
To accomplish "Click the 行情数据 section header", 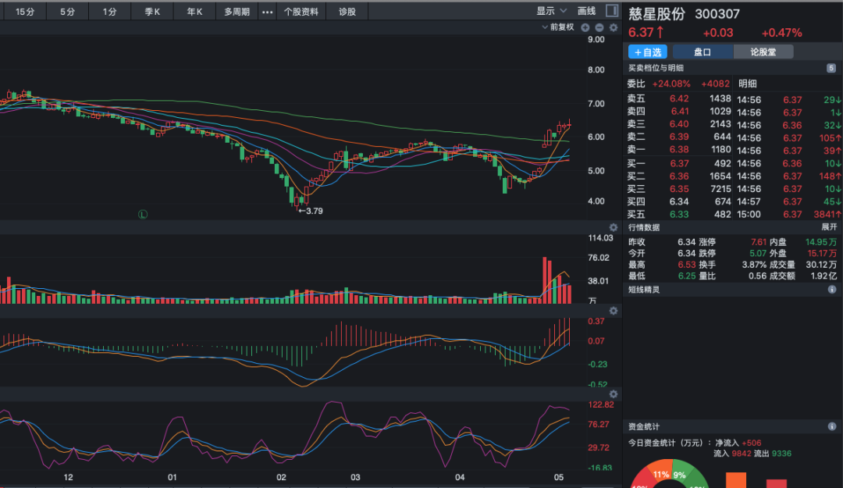I will click(644, 227).
